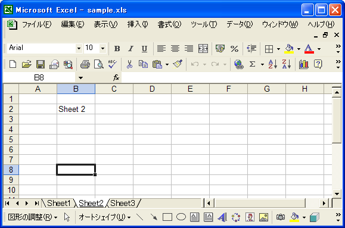Click the AutoSum sigma icon
Image resolution: width=345 pixels, height=228 pixels.
(253, 64)
